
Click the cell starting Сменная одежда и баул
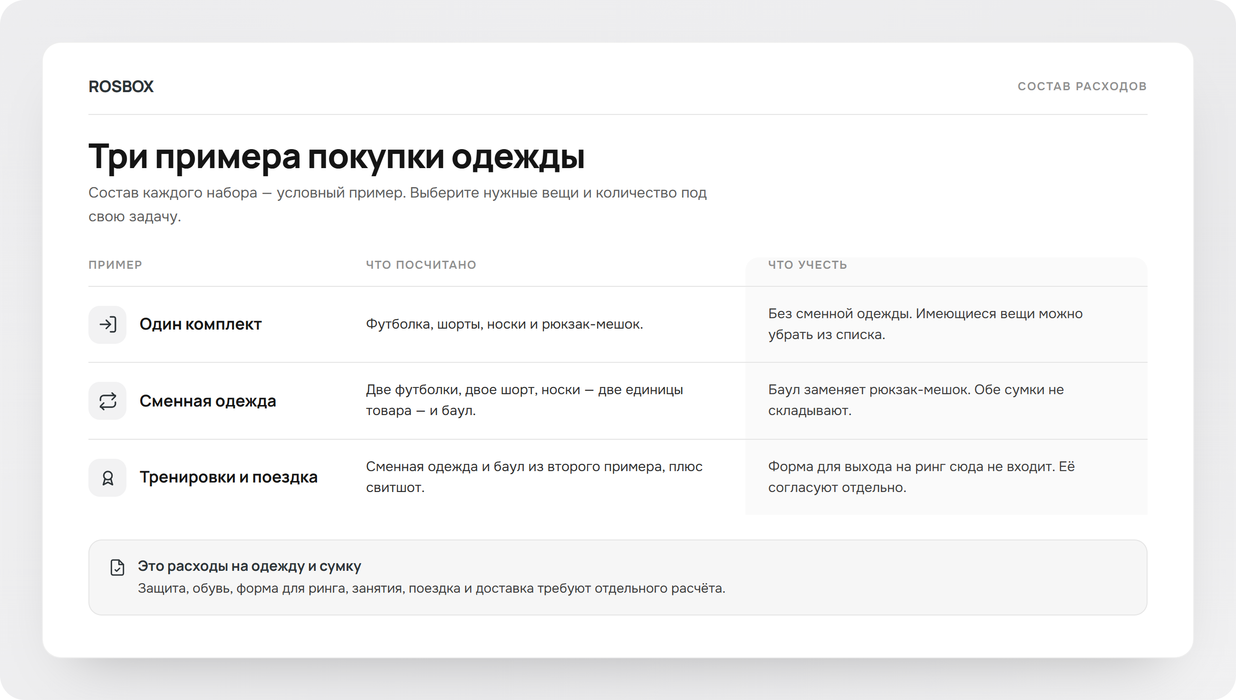point(534,477)
